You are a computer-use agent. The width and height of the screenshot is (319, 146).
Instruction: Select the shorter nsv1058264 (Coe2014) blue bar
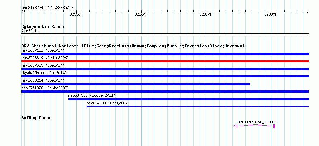[x=135, y=84]
